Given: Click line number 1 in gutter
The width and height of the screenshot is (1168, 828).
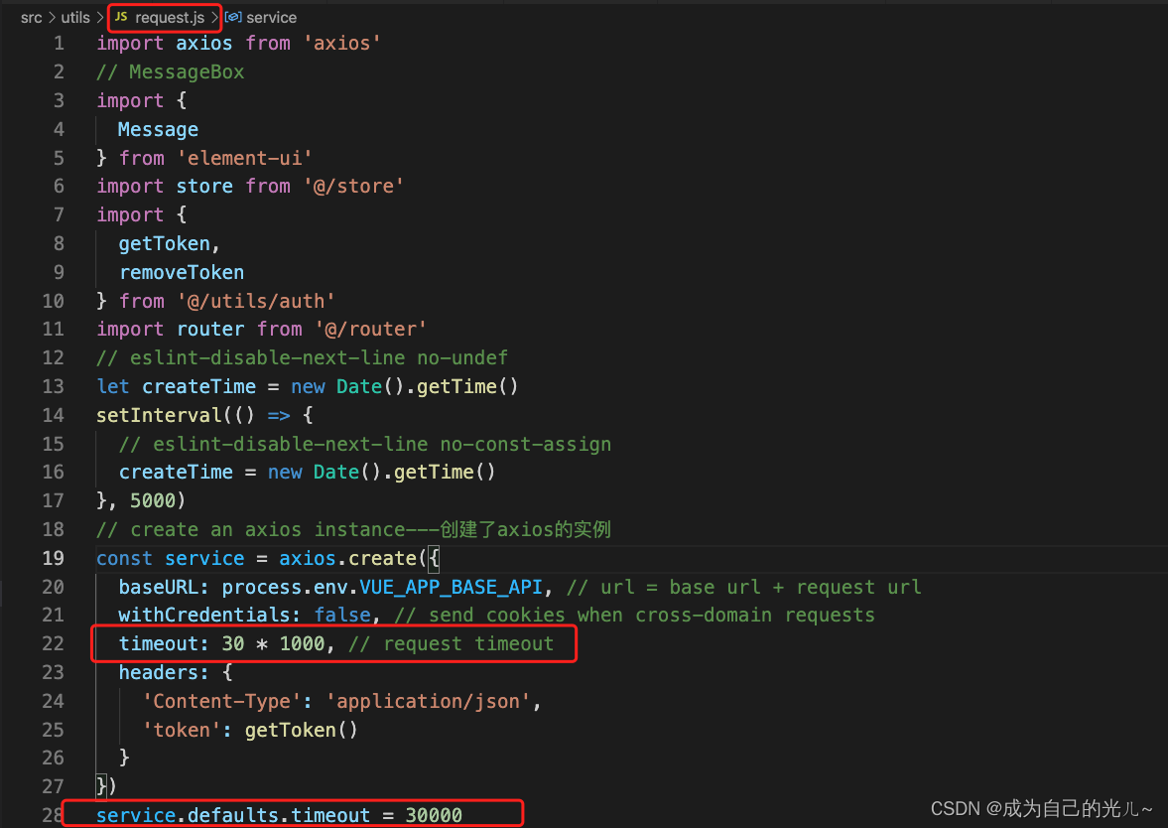Looking at the screenshot, I should click(x=59, y=44).
